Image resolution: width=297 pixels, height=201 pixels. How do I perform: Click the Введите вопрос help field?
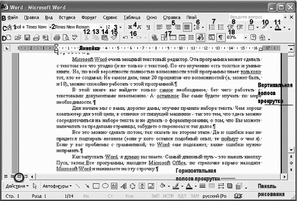tap(256, 17)
